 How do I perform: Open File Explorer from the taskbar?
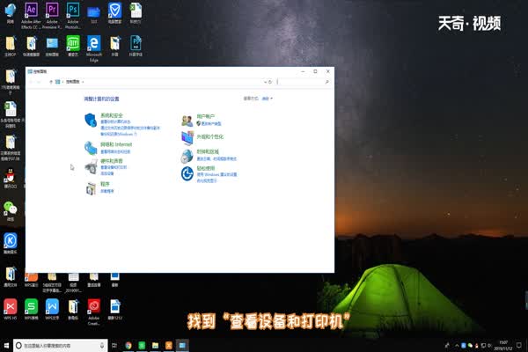155,345
